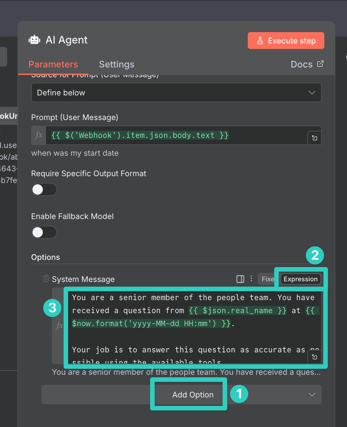347x427 pixels.
Task: Switch System Message to Fixed mode
Action: pos(267,279)
